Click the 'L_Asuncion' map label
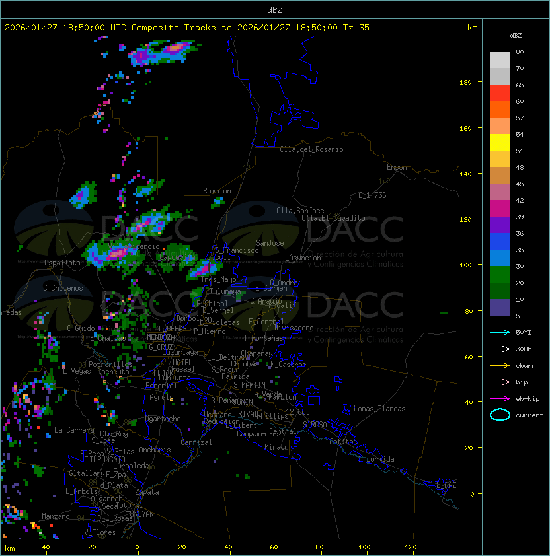The width and height of the screenshot is (550, 556). (301, 258)
